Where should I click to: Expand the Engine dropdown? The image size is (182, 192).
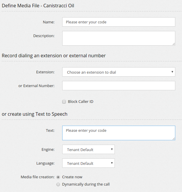click(x=88, y=149)
